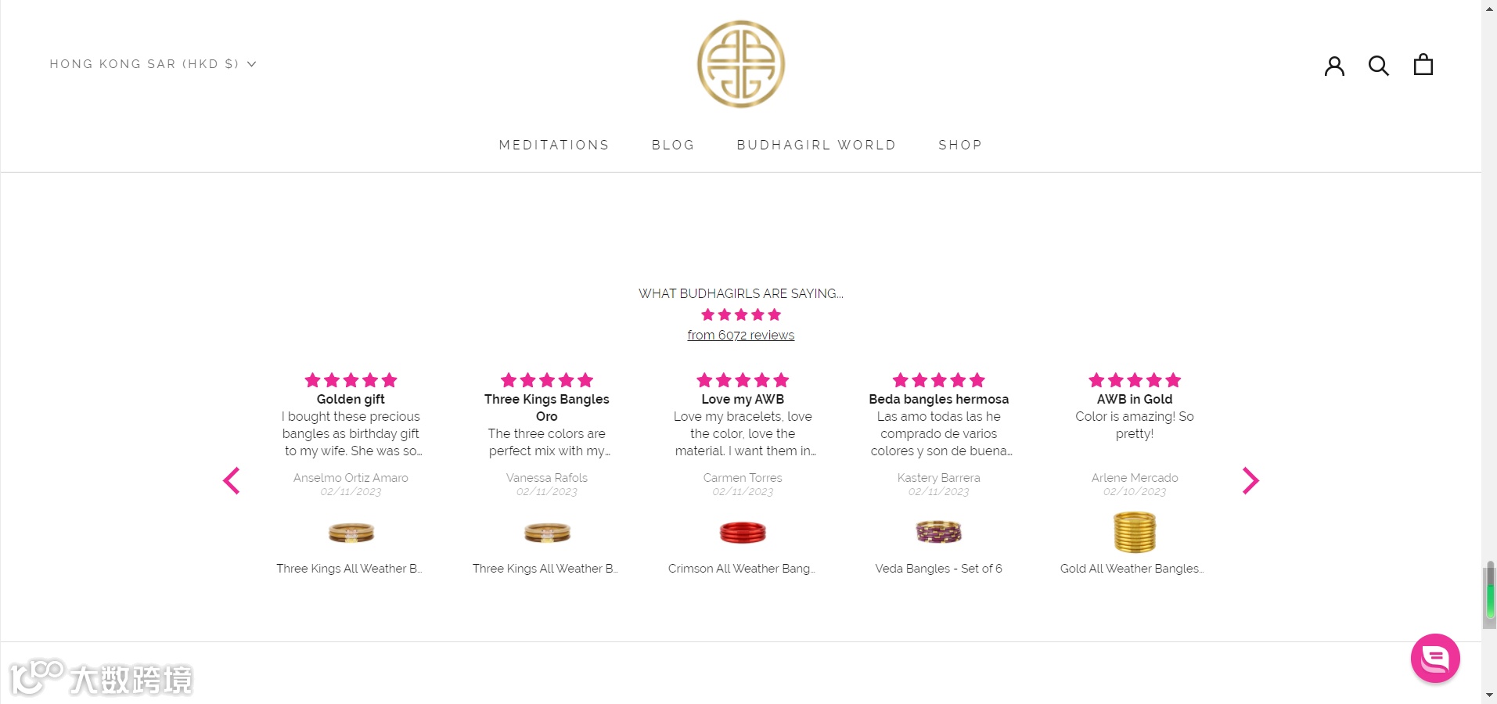Show next reviews with right arrow

pyautogui.click(x=1250, y=480)
